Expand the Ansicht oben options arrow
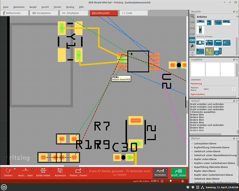The width and height of the screenshot is (239, 191). click(x=33, y=169)
